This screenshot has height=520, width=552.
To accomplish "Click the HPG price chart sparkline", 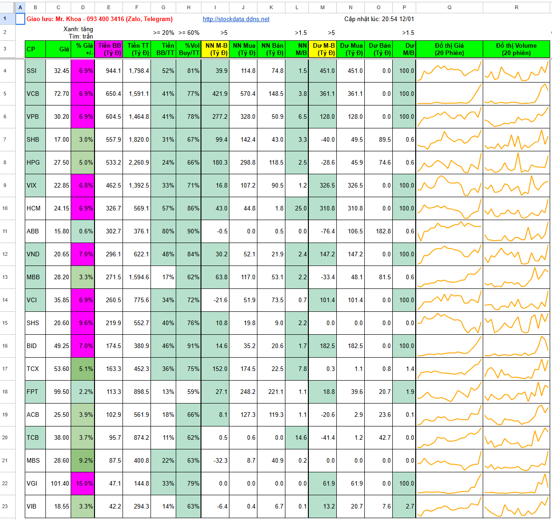I will pos(449,162).
